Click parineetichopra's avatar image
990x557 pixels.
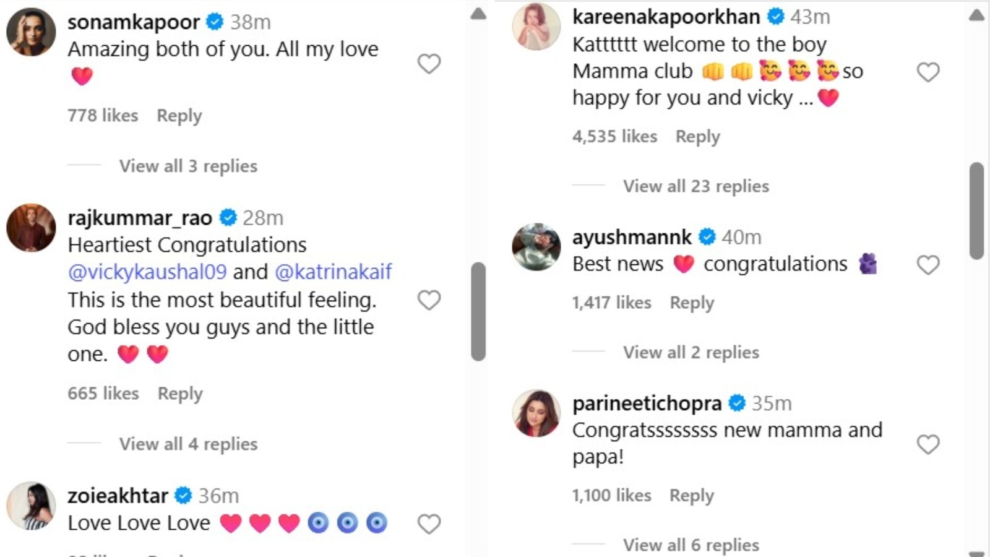coord(536,413)
